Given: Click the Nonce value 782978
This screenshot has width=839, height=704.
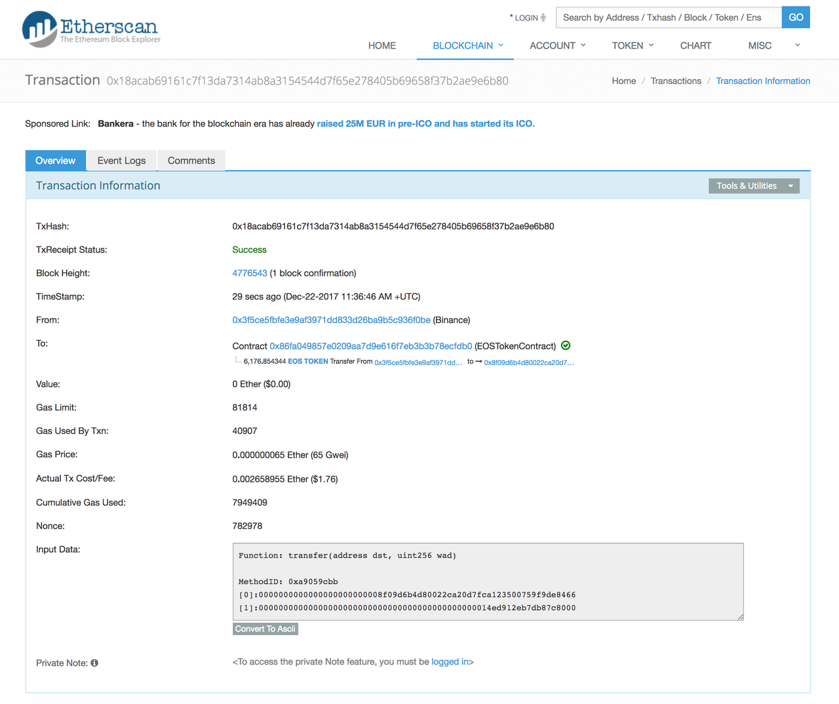Looking at the screenshot, I should (x=247, y=526).
